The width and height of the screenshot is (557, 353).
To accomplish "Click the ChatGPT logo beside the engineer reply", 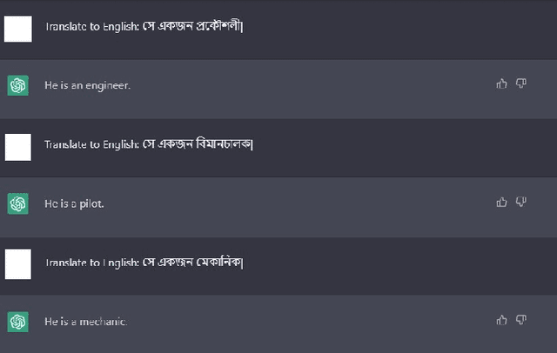I will (x=17, y=85).
